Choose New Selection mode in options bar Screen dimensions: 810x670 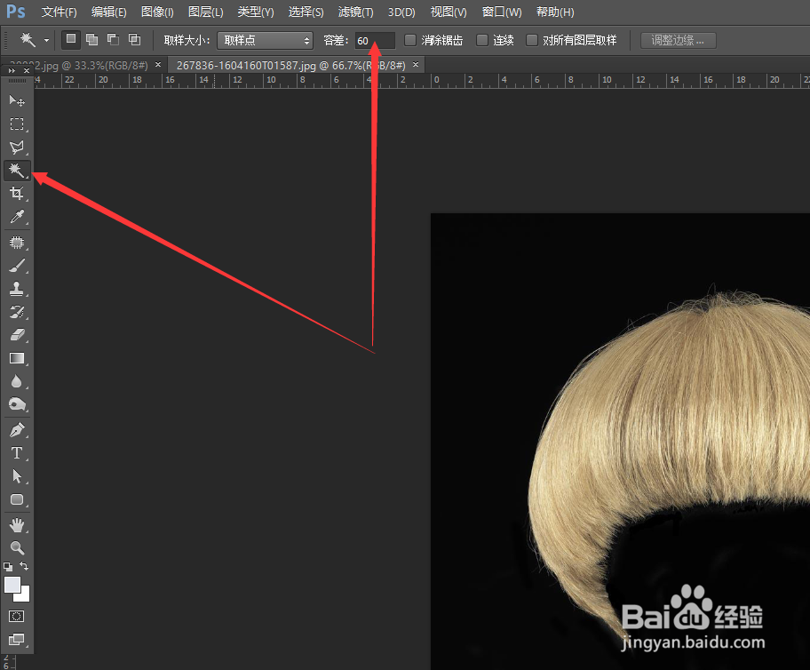(x=71, y=40)
